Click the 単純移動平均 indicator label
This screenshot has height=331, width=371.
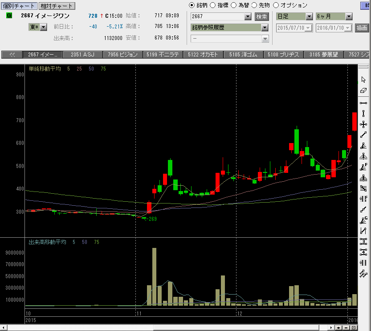[45, 69]
